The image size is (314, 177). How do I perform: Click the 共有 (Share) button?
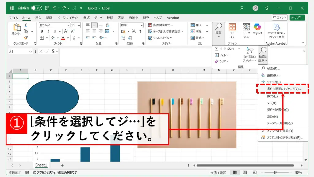coord(297,18)
